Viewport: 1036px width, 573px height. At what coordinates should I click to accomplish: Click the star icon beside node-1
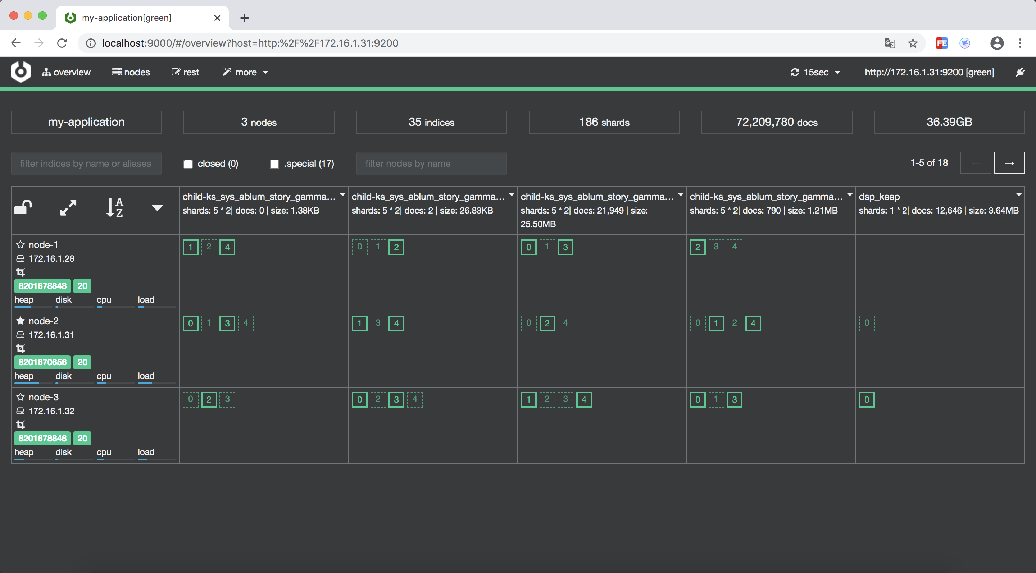coord(20,244)
